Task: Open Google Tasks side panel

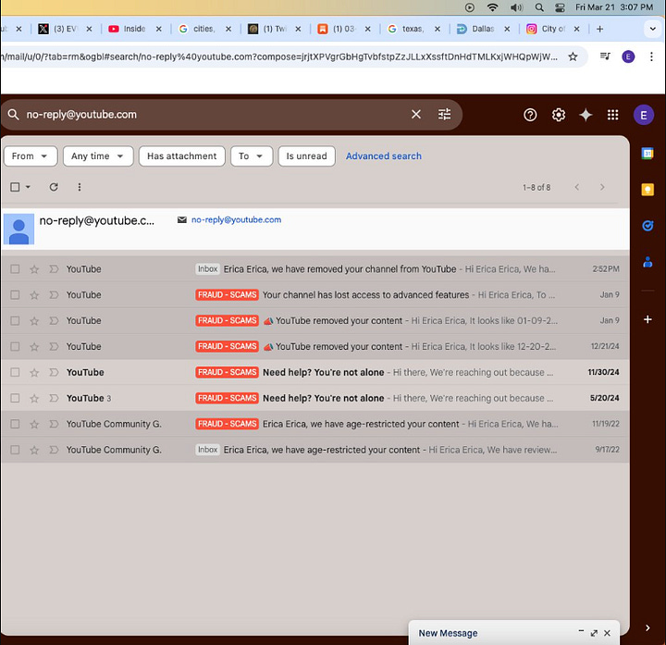Action: click(647, 226)
